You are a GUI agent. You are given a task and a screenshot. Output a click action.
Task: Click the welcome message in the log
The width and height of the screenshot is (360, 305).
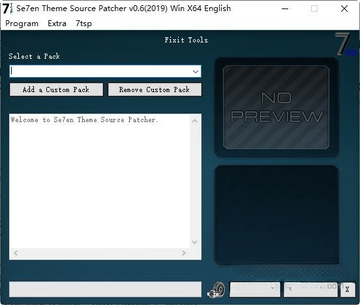(84, 120)
